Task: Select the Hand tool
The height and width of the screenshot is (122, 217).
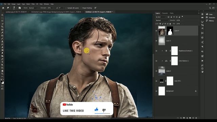Action: 2,71
